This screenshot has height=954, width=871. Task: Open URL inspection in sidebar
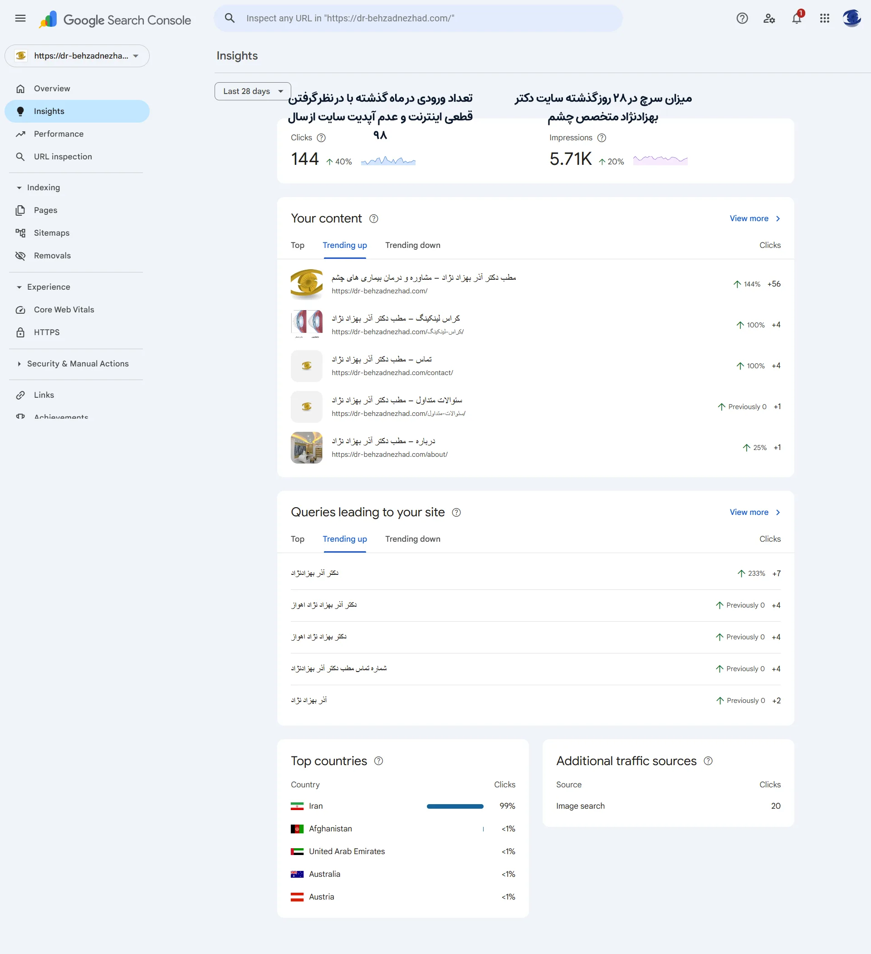click(x=77, y=157)
